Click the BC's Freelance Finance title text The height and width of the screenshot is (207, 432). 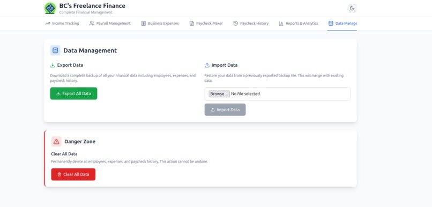(92, 6)
